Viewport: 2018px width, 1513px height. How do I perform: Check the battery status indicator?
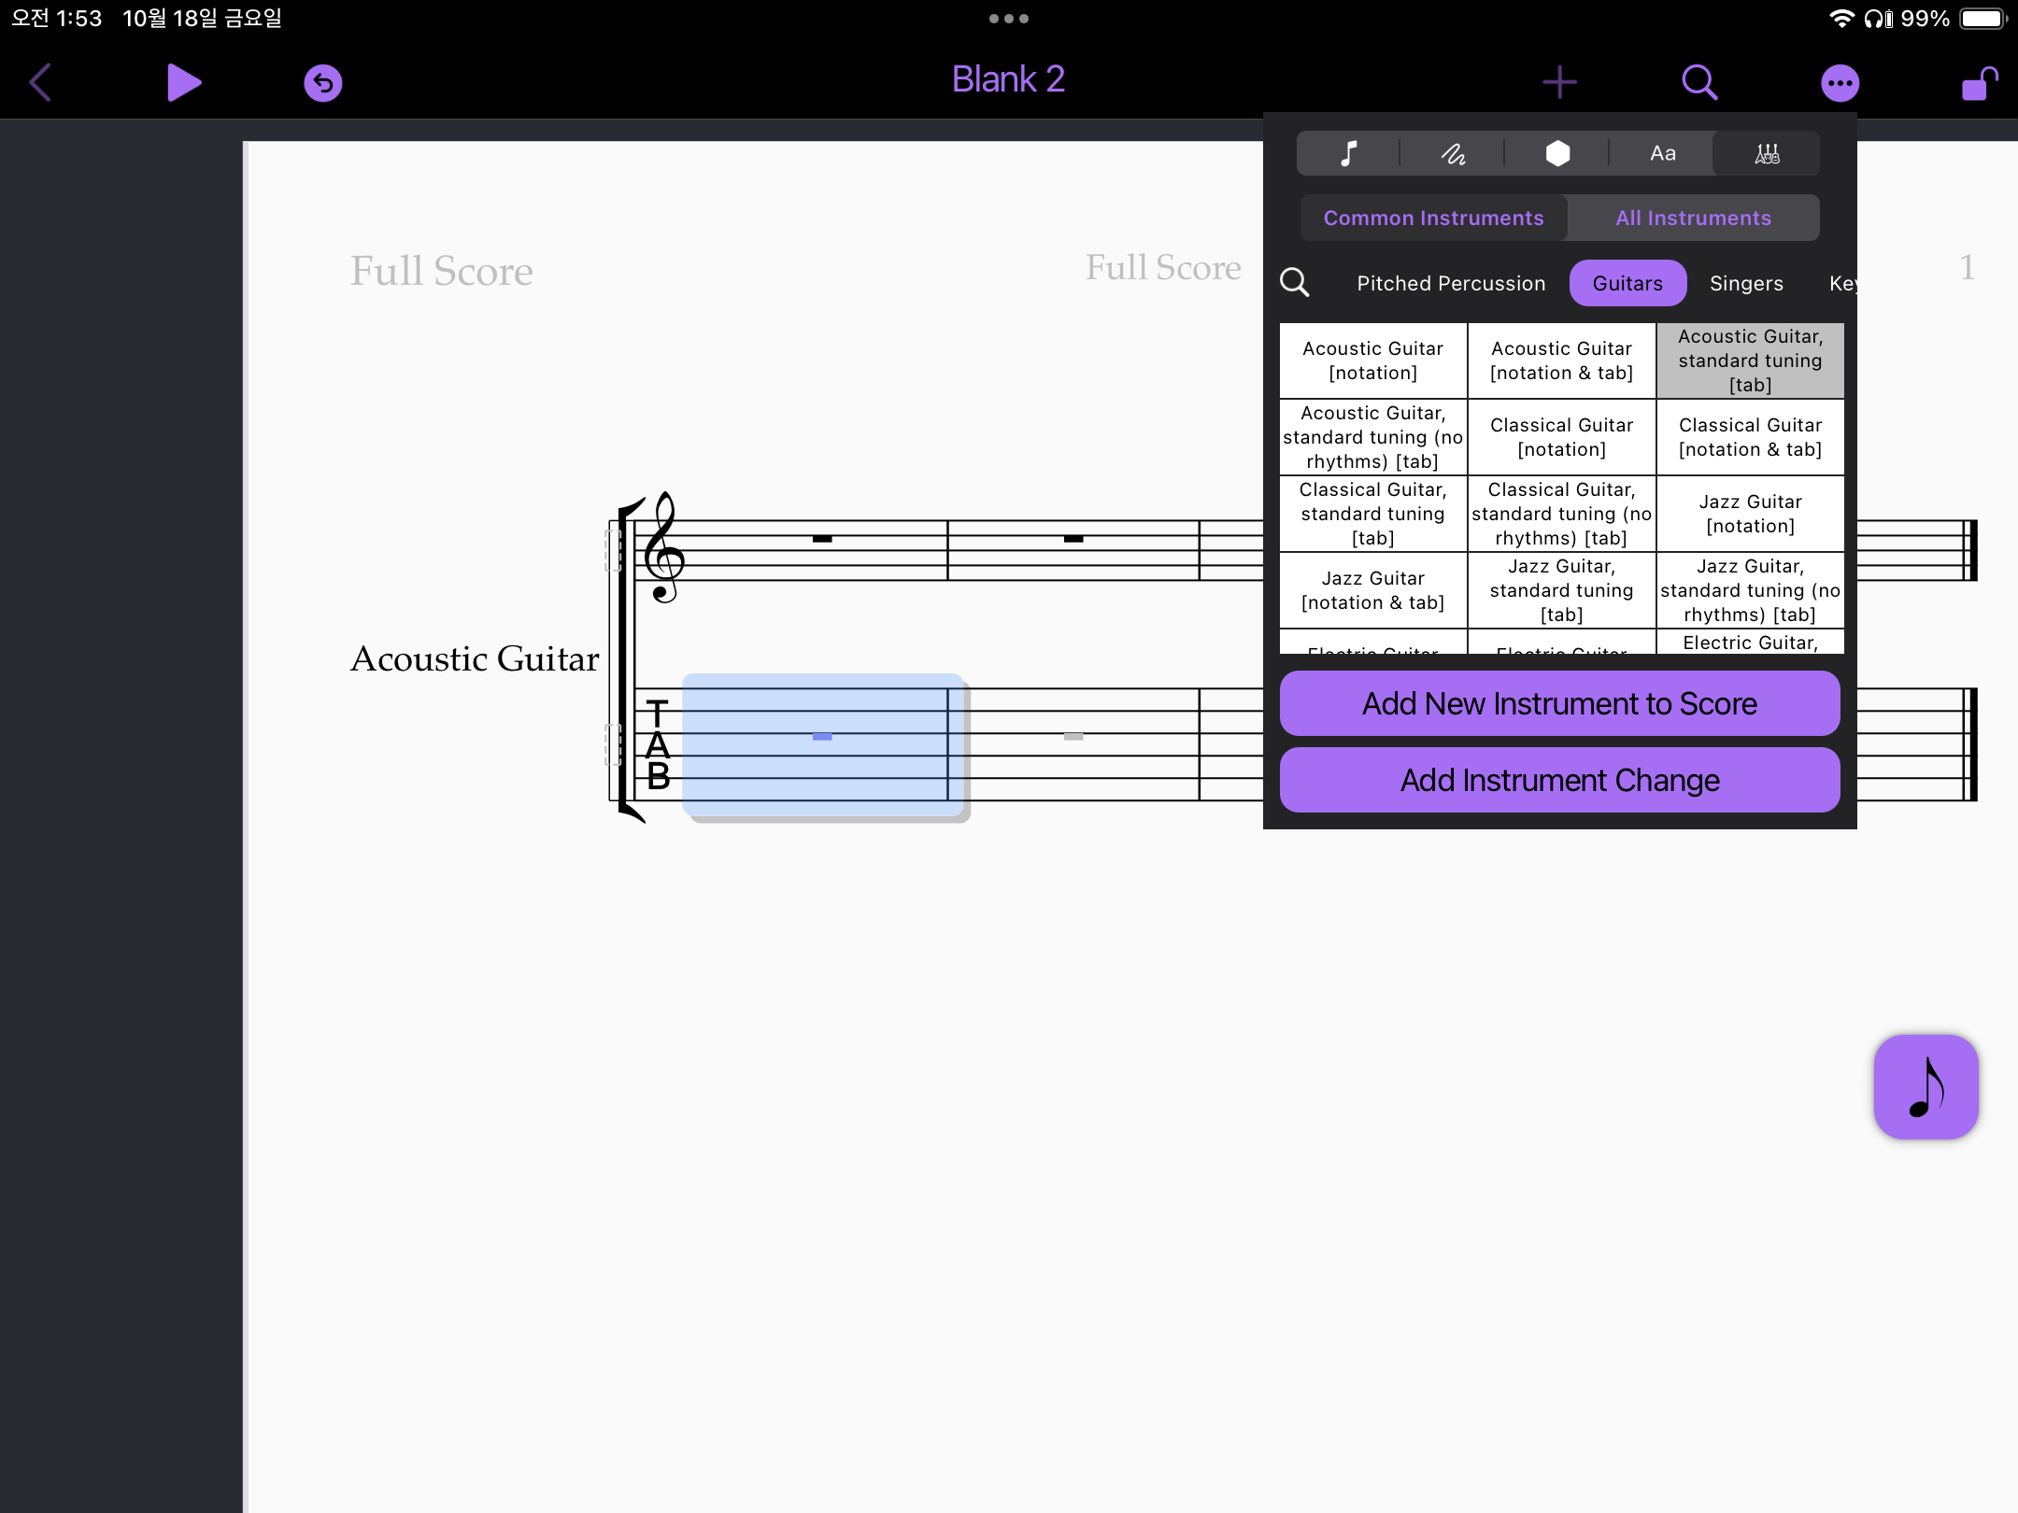[1982, 19]
